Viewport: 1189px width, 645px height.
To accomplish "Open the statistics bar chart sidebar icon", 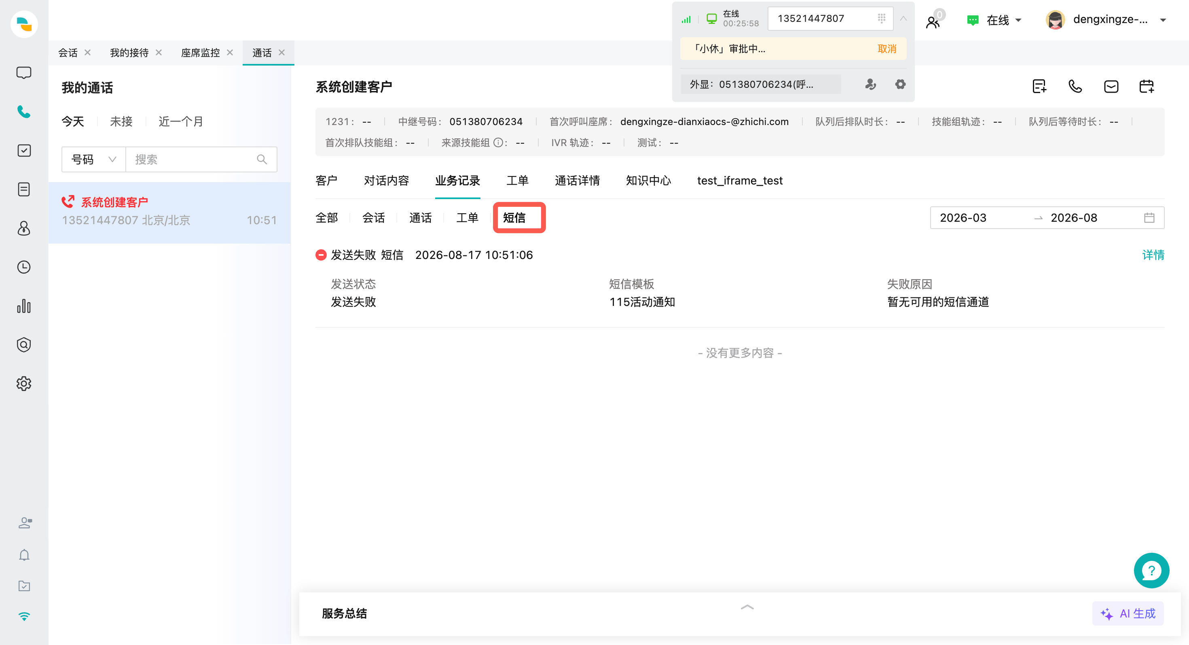I will pyautogui.click(x=23, y=306).
